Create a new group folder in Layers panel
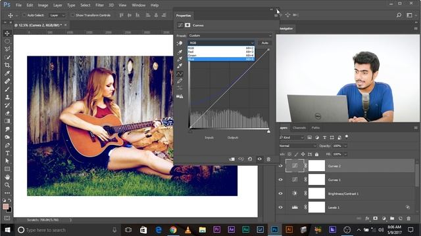The height and width of the screenshot is (236, 421). coord(392,218)
